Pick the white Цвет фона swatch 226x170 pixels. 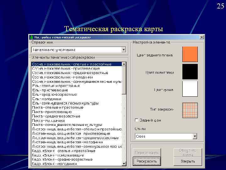pos(190,89)
